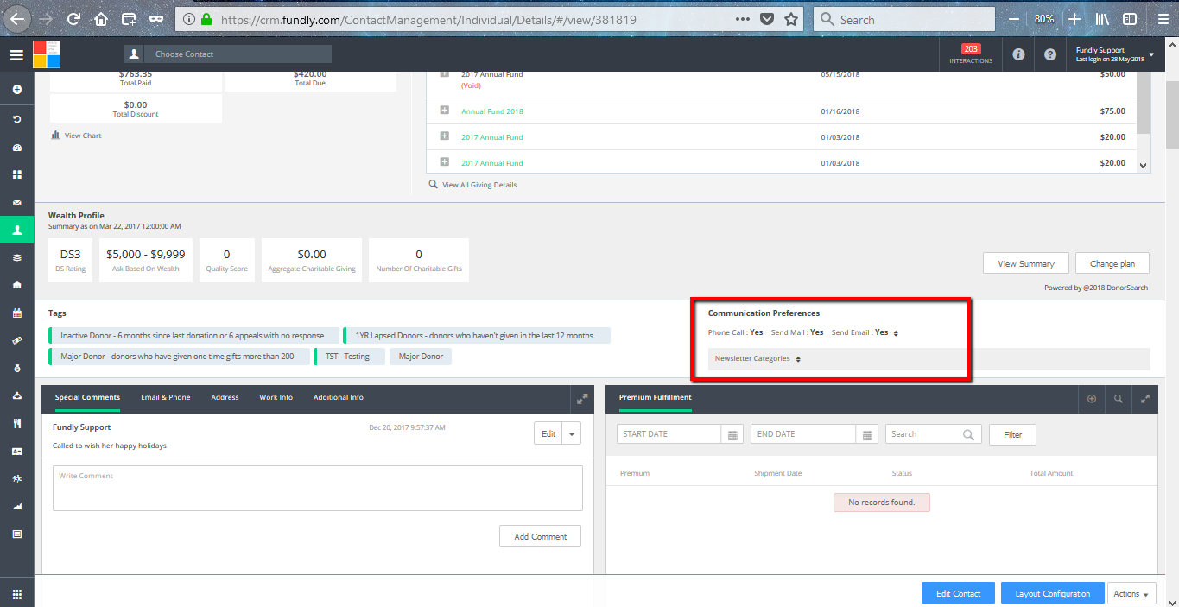1179x607 pixels.
Task: Click the START DATE input field
Action: pyautogui.click(x=669, y=434)
